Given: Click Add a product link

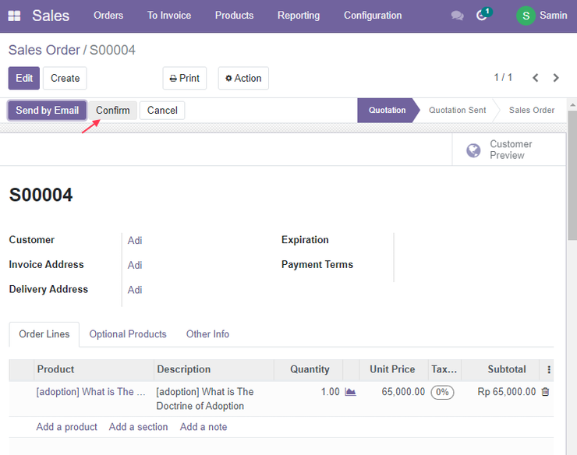Looking at the screenshot, I should click(66, 427).
